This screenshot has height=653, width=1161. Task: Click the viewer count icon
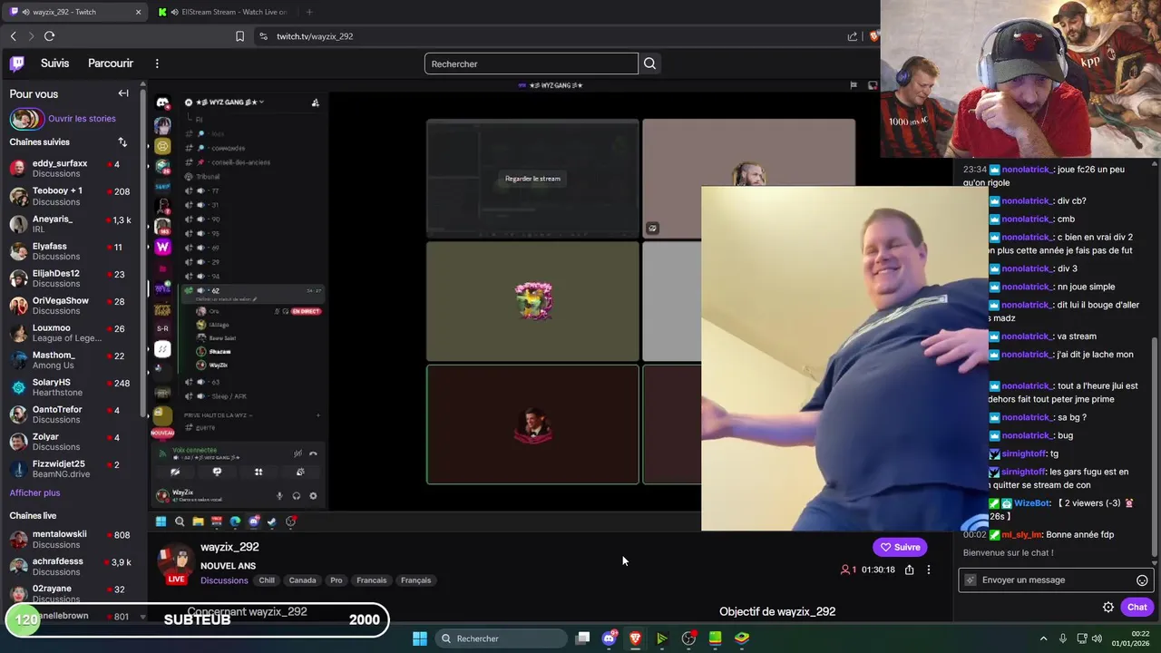point(845,570)
